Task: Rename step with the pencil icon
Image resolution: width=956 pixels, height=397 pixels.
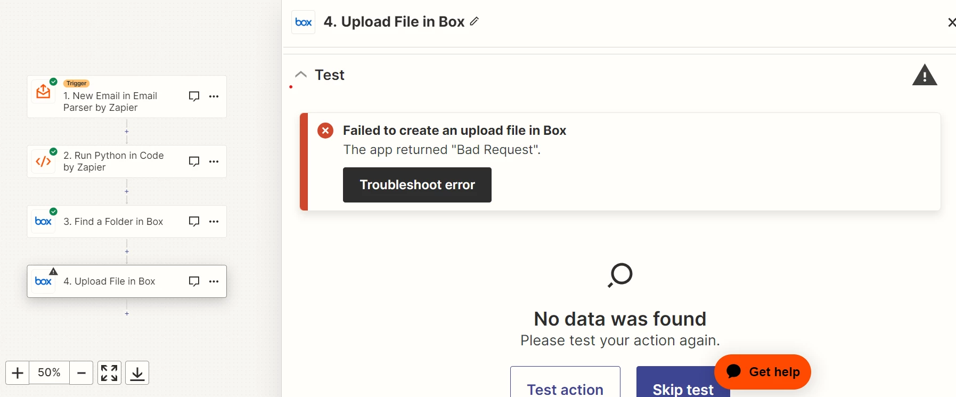Action: pos(475,21)
